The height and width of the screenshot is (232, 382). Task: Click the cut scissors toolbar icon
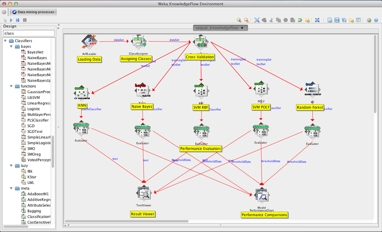point(271,20)
